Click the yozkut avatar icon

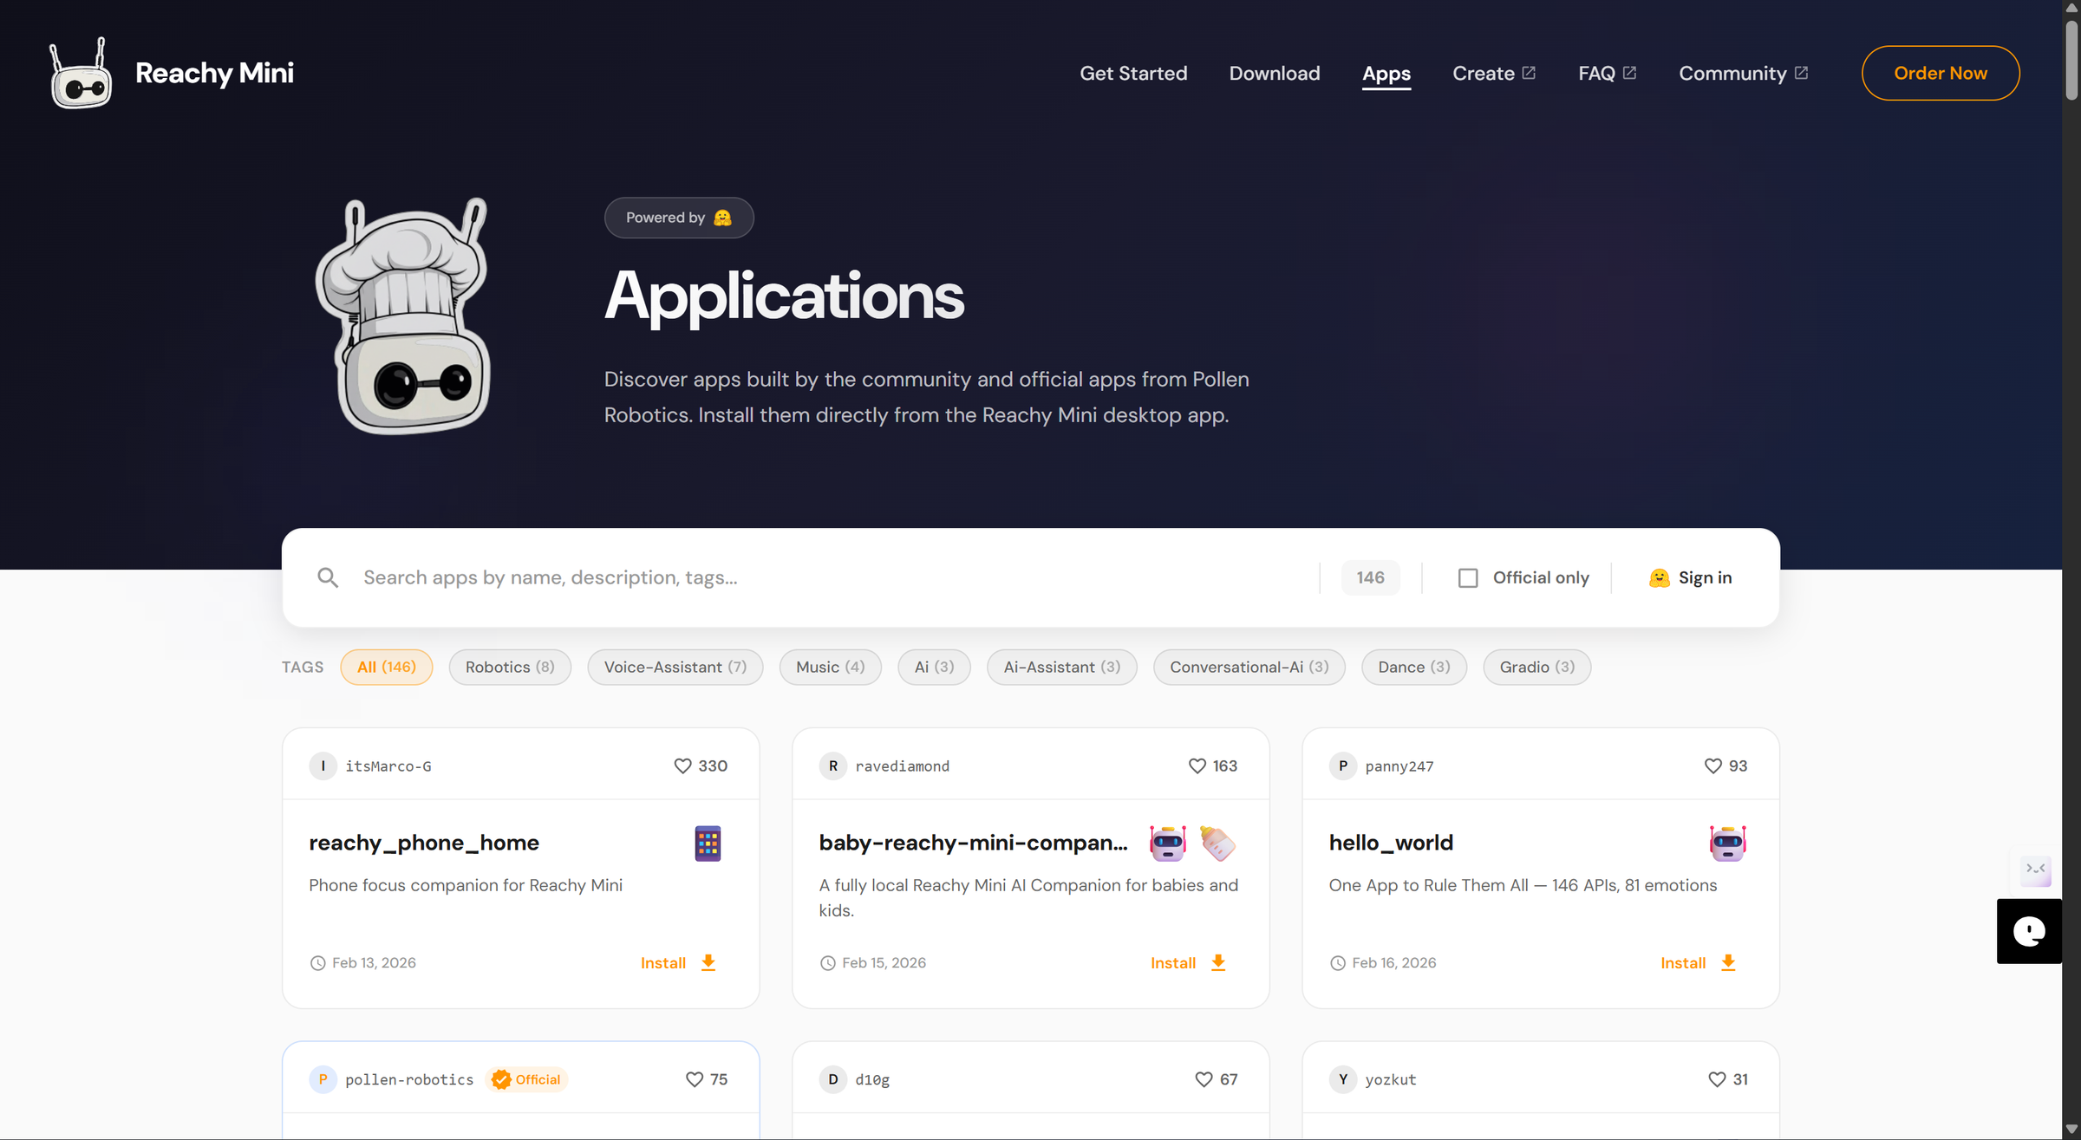(x=1342, y=1079)
